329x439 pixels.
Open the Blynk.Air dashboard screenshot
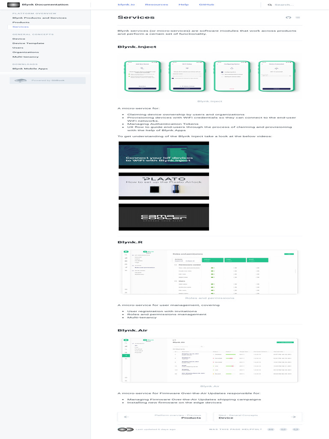click(x=210, y=360)
